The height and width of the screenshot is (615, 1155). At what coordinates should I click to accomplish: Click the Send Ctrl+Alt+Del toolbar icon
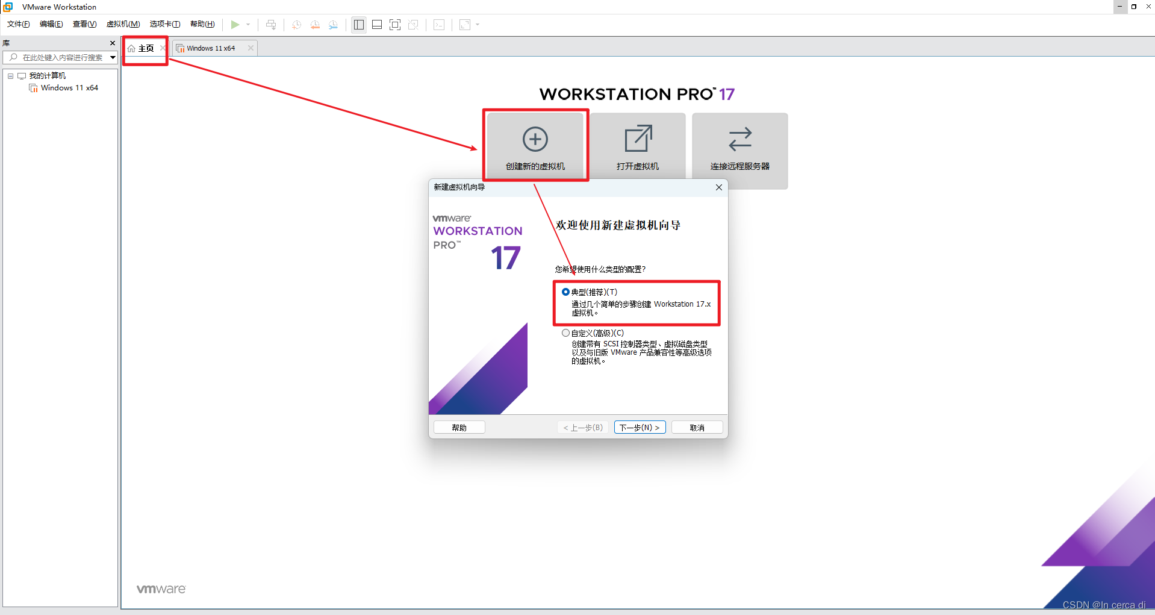click(x=271, y=25)
